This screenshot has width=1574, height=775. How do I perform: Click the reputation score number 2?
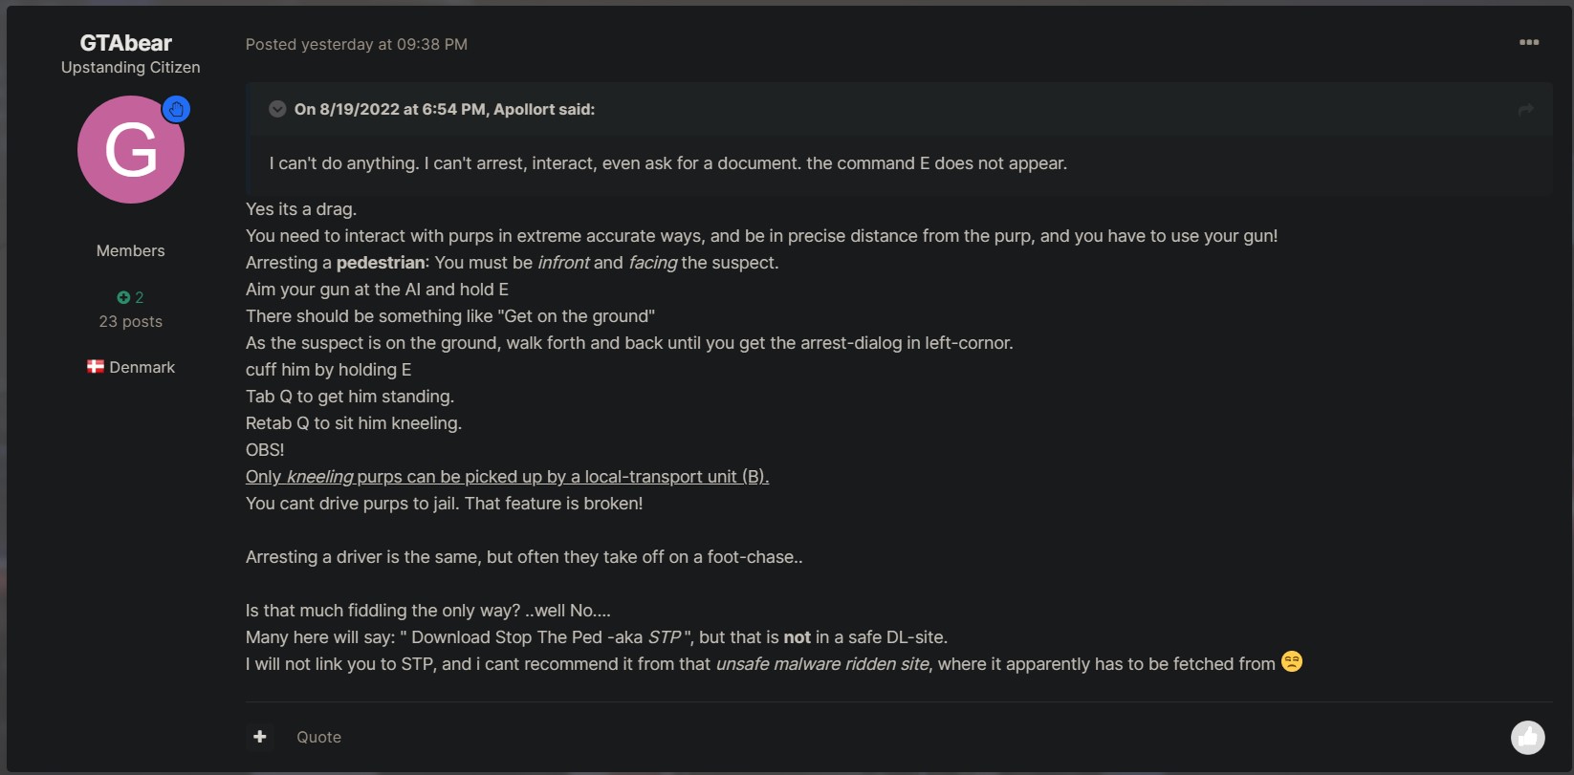(x=140, y=297)
